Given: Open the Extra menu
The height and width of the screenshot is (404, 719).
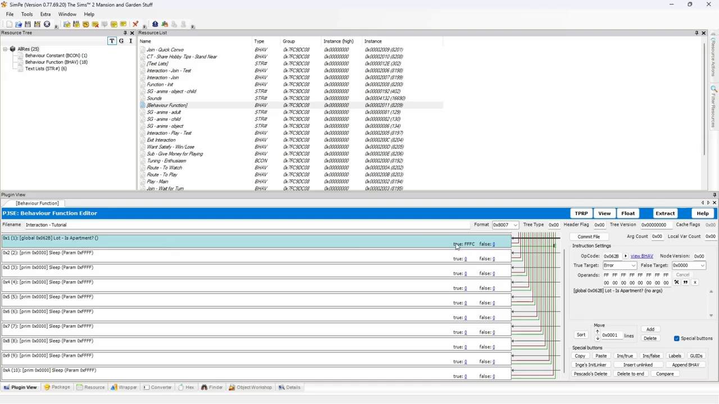Looking at the screenshot, I should 45,14.
